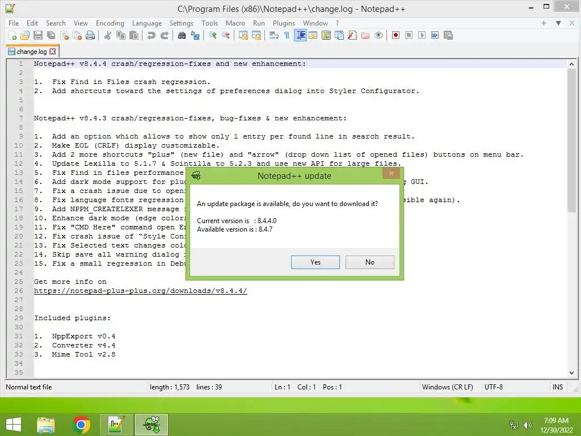Open the Edit menu
Image resolution: width=581 pixels, height=436 pixels.
click(x=32, y=23)
